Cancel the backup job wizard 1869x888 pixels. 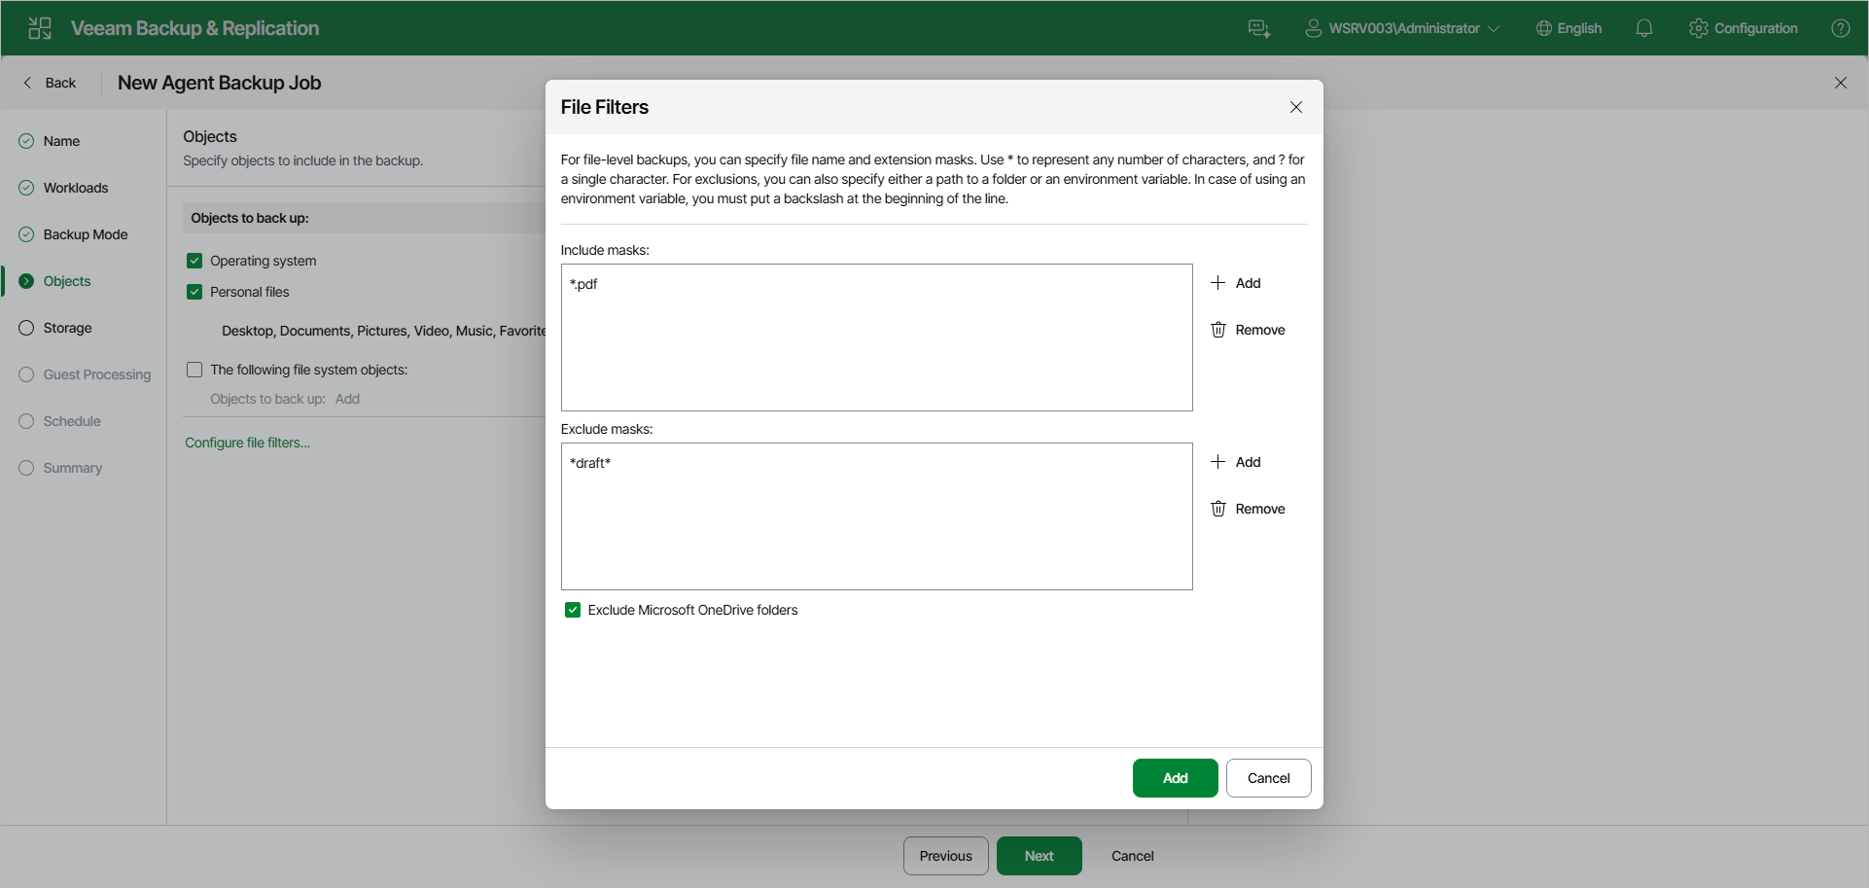click(1132, 856)
